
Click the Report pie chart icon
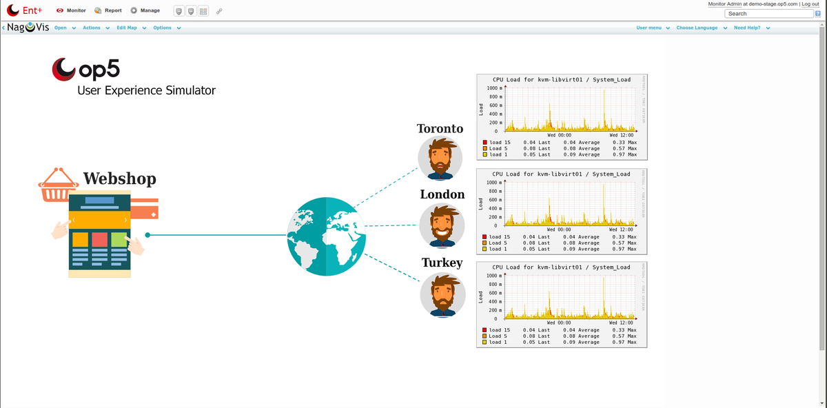98,11
